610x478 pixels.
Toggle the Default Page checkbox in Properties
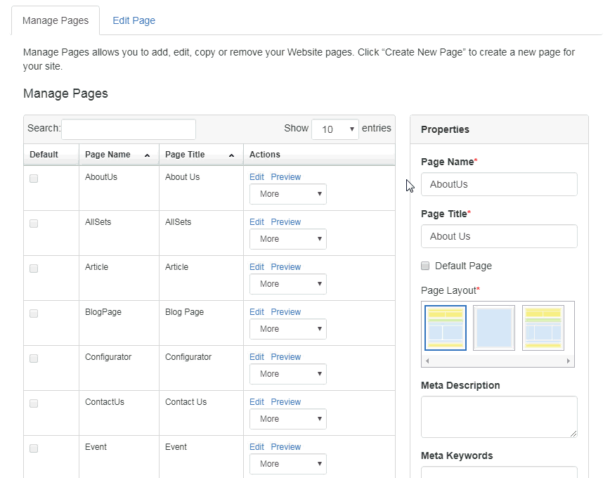[425, 266]
